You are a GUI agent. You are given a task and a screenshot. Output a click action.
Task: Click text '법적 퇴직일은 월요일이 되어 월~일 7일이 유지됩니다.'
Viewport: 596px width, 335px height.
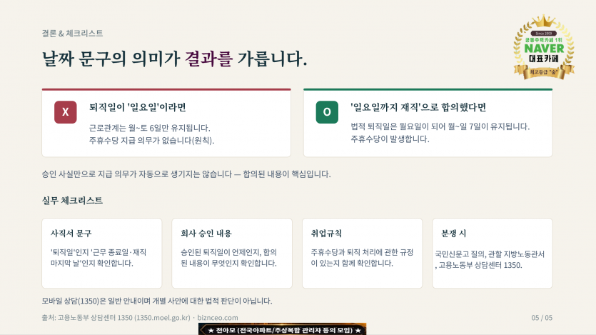(x=440, y=126)
